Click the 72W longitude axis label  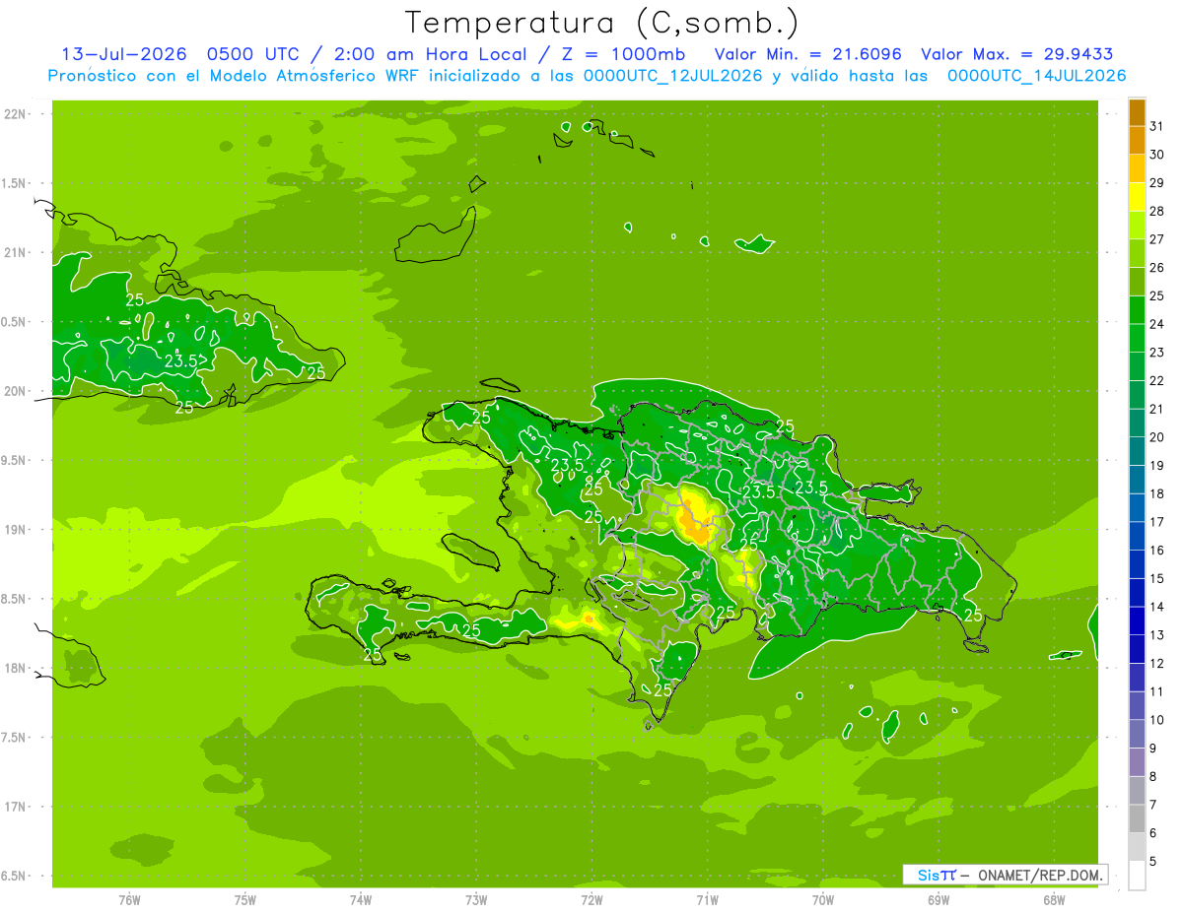(591, 900)
